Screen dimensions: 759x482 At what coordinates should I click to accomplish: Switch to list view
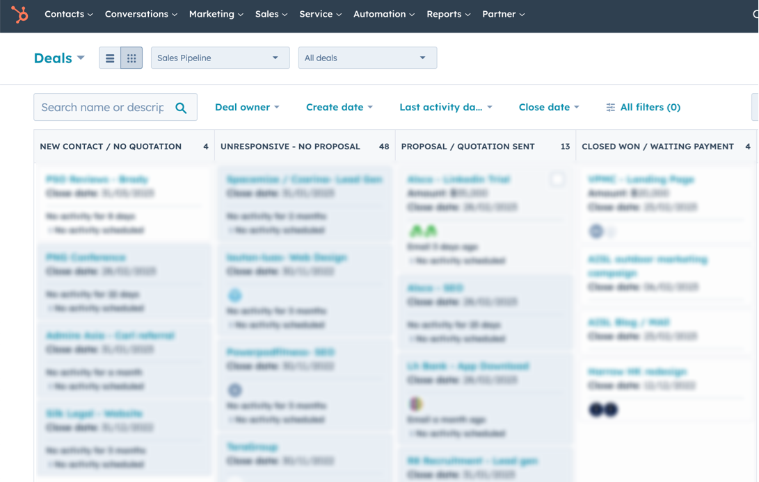tap(110, 58)
